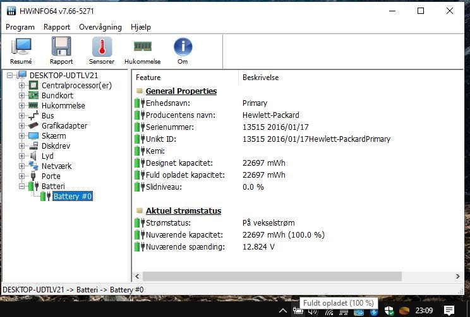Show hidden tray icons chevron
The height and width of the screenshot is (317, 470).
pos(282,311)
